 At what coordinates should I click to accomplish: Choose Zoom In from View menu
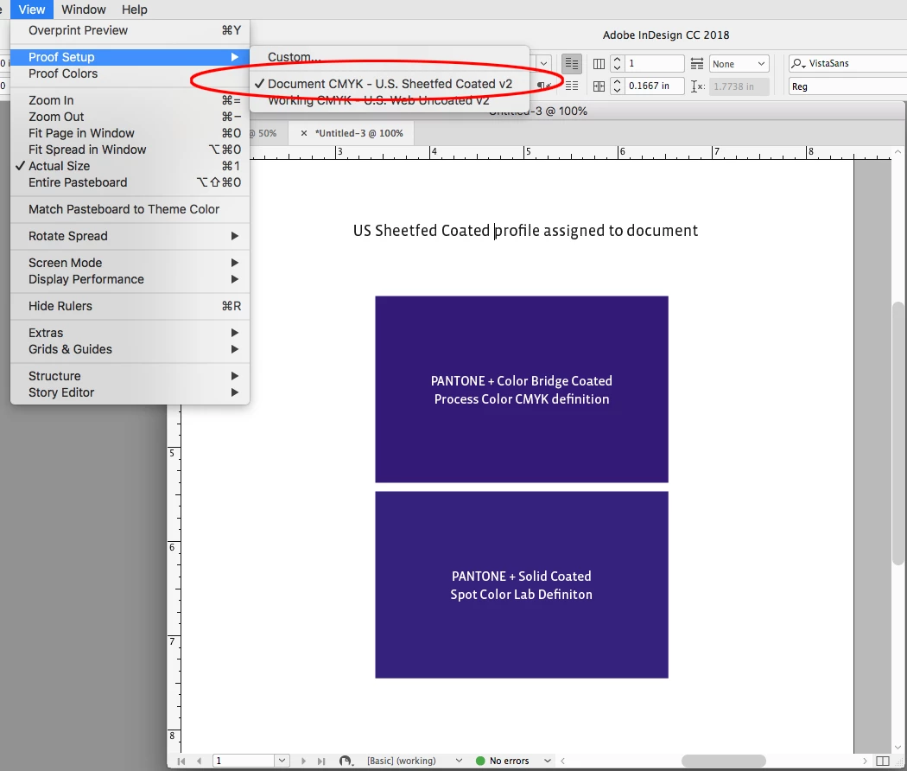click(130, 100)
